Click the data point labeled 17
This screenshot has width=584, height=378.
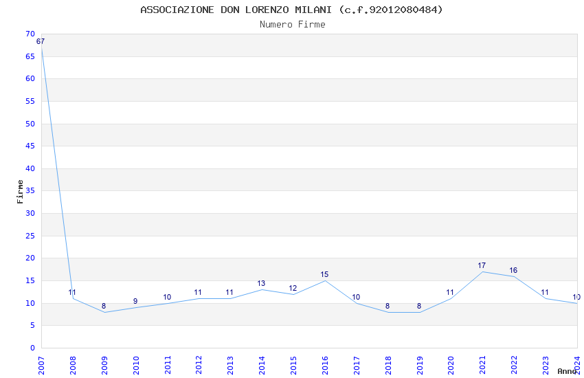click(x=482, y=271)
